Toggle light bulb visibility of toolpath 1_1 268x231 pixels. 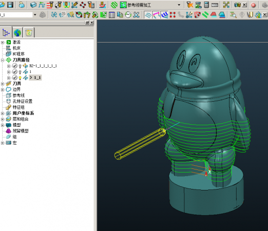(x=20, y=78)
